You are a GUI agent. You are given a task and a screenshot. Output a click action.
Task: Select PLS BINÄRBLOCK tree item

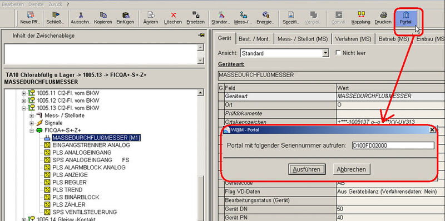click(x=76, y=197)
